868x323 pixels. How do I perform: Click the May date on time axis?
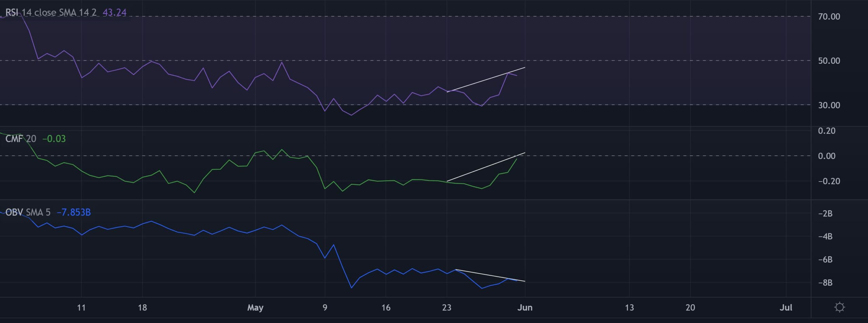pos(255,308)
